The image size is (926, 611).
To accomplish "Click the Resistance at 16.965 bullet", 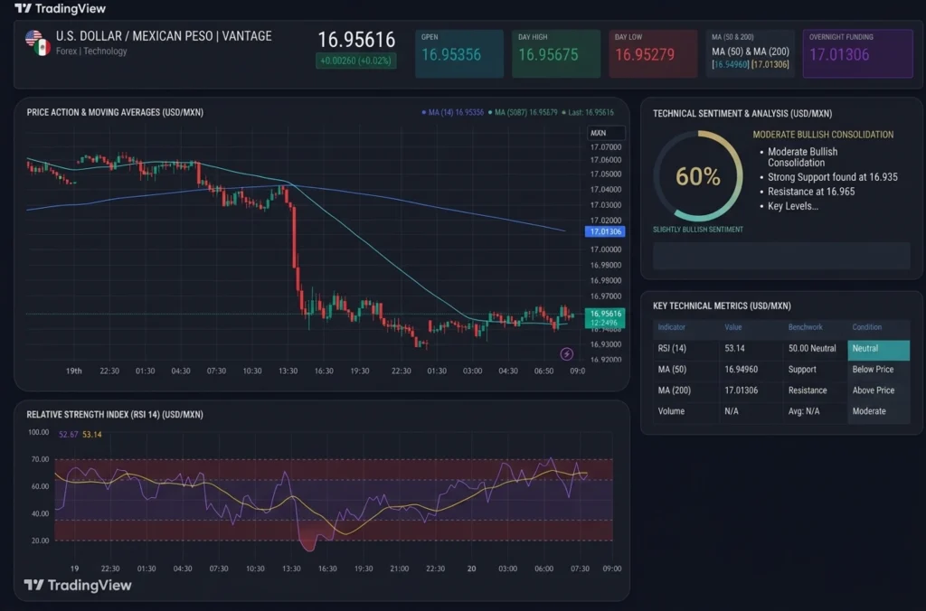I will point(811,192).
